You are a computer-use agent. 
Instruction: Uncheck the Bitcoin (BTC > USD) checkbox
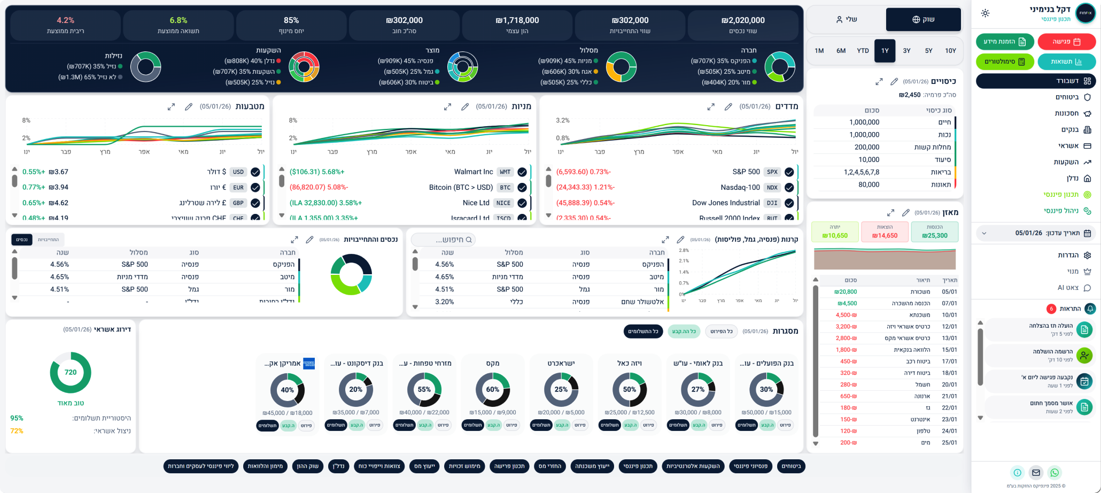[x=522, y=188]
